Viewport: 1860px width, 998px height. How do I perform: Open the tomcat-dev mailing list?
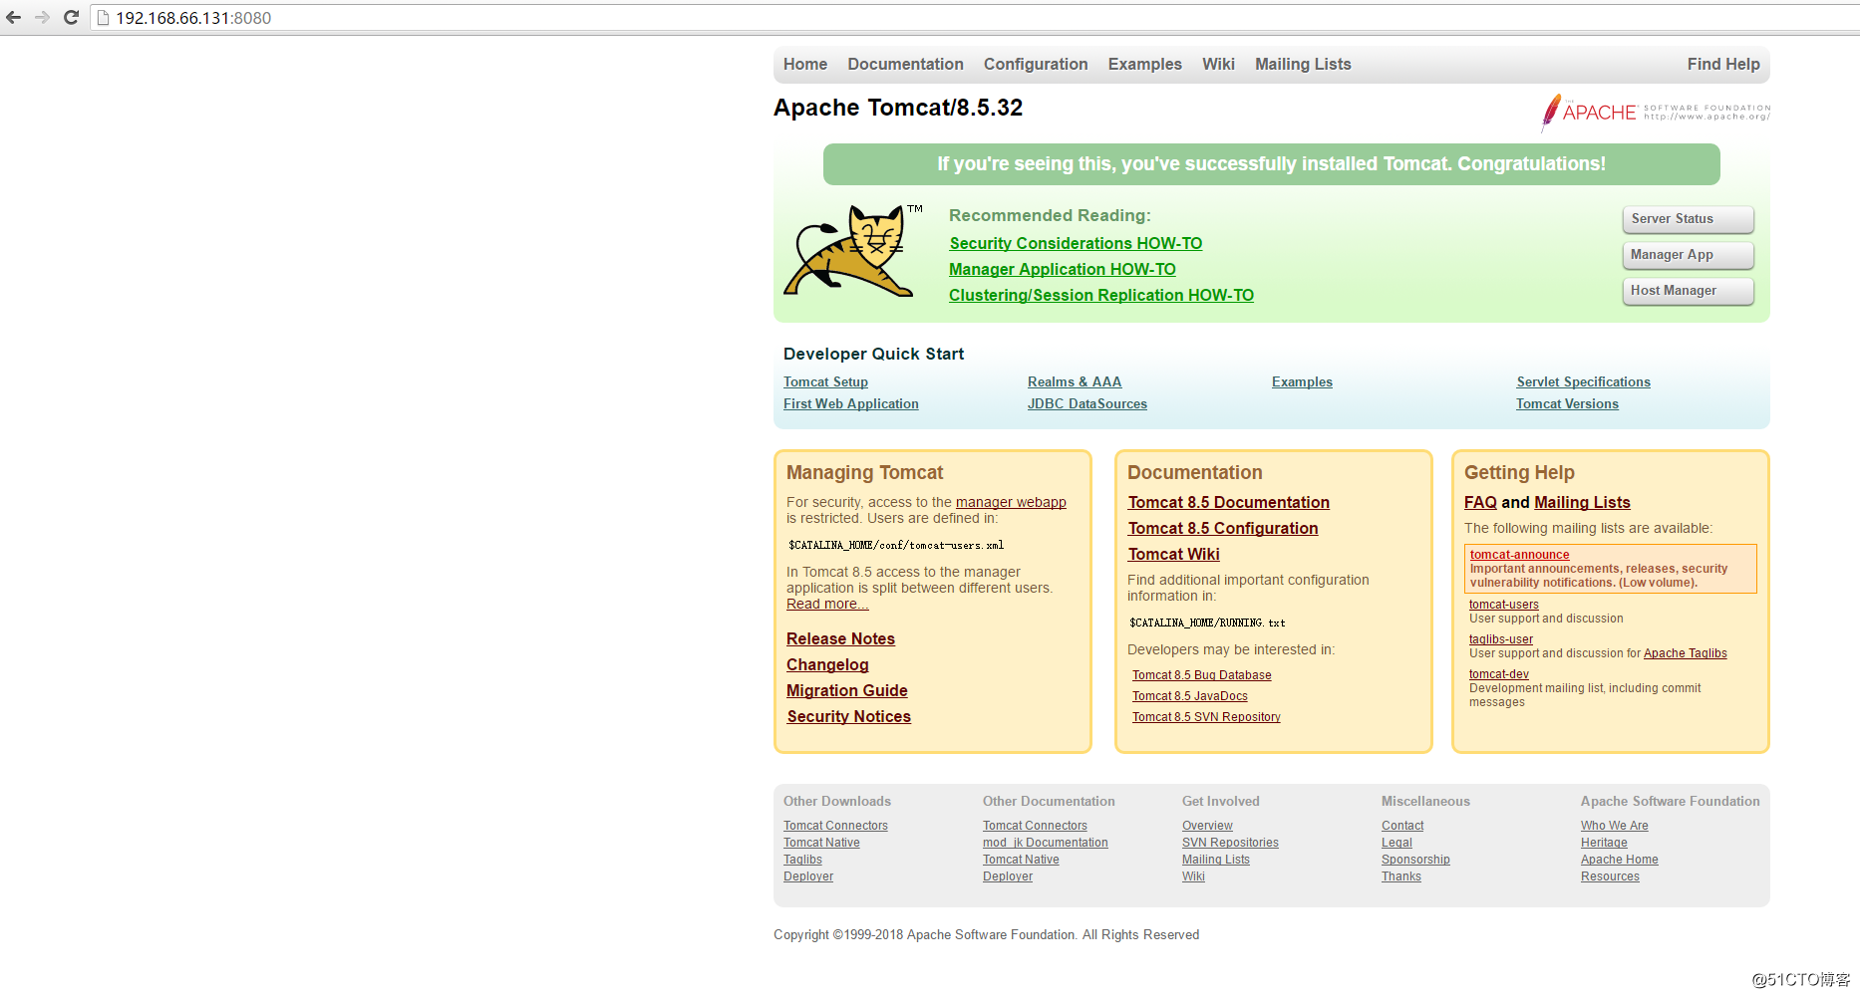pos(1499,674)
